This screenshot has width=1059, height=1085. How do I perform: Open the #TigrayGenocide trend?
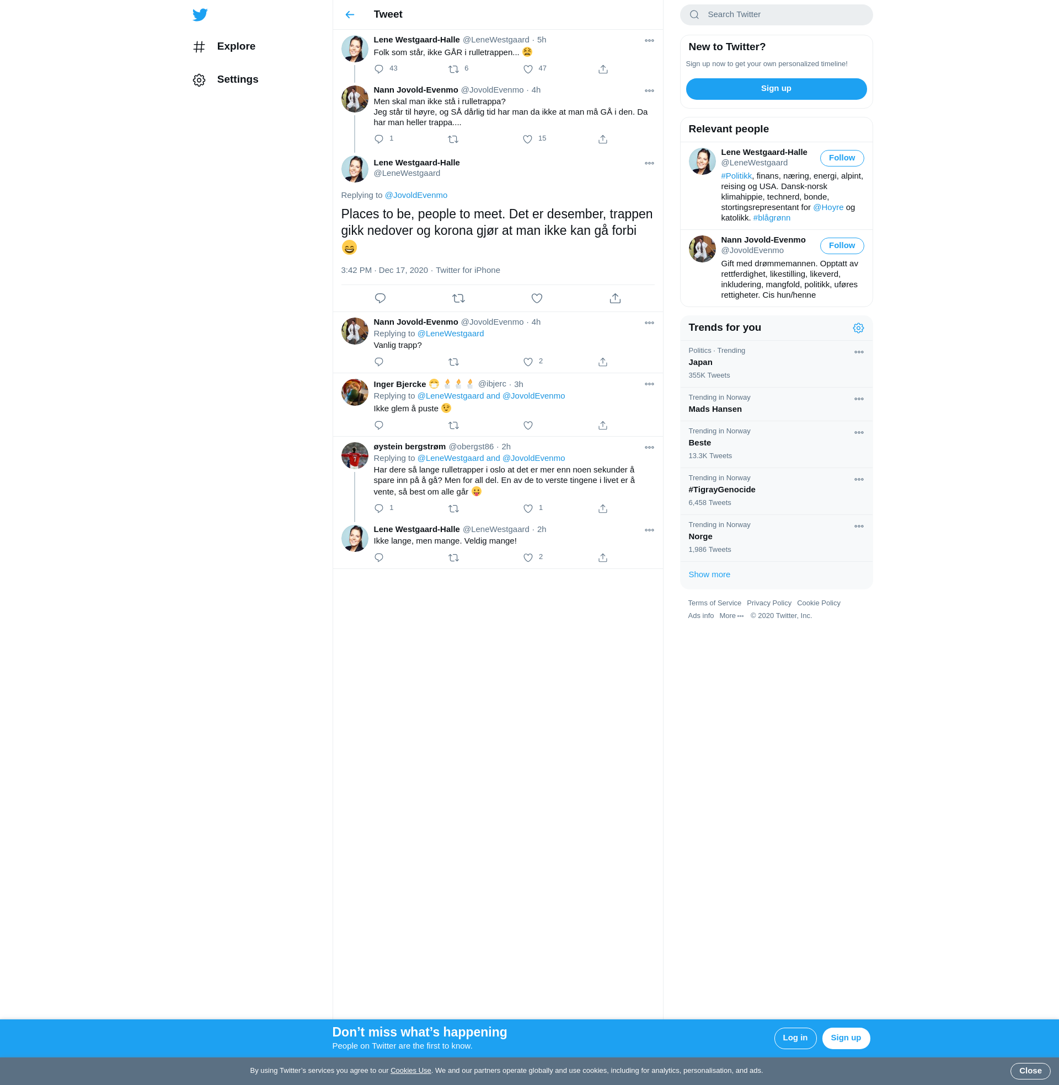pos(776,491)
